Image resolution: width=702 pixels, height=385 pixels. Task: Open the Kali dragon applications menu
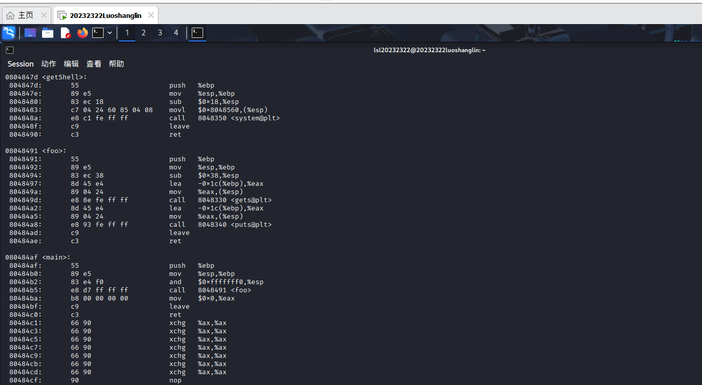9,33
